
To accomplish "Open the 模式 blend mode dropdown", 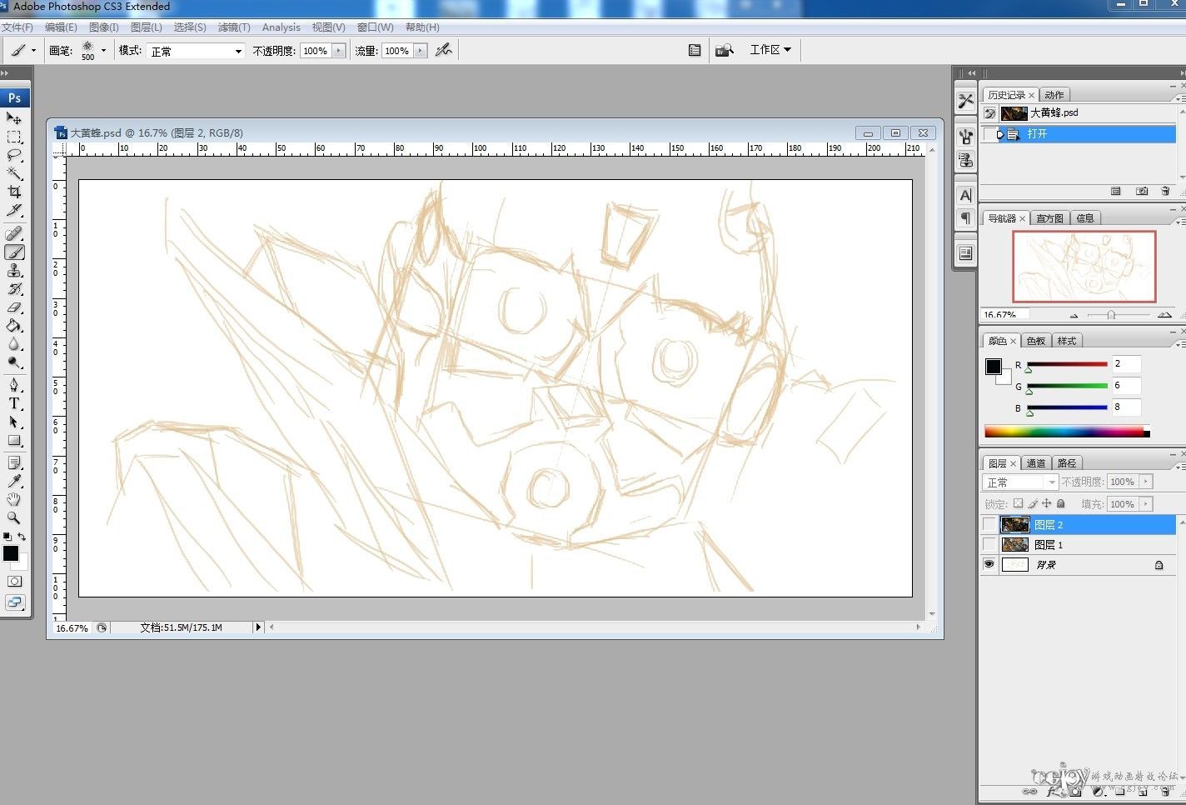I will [196, 51].
